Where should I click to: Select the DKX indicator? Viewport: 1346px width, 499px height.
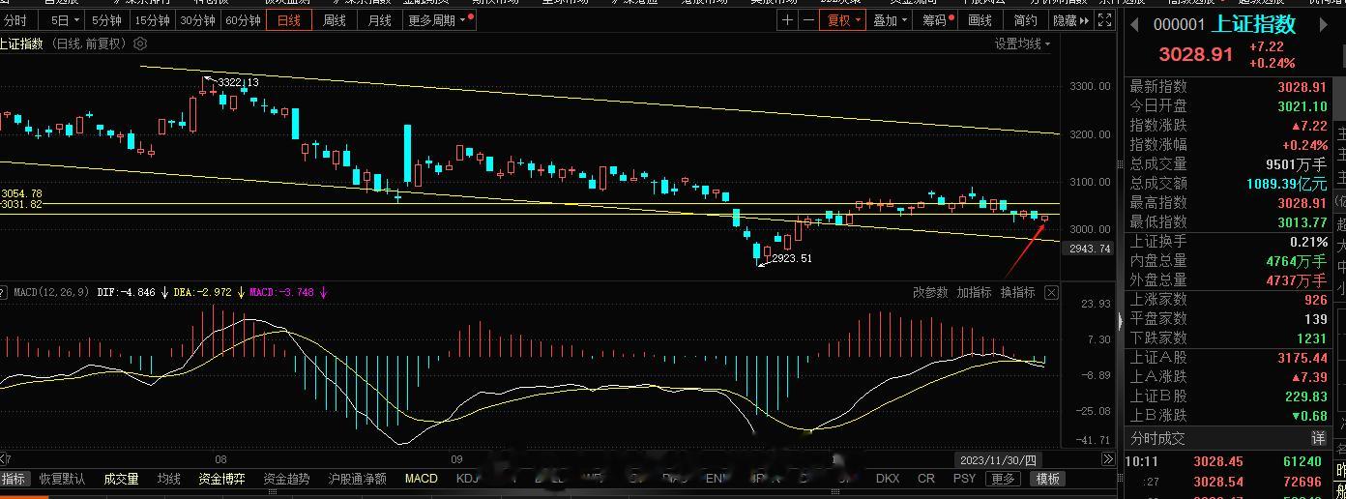pos(887,479)
